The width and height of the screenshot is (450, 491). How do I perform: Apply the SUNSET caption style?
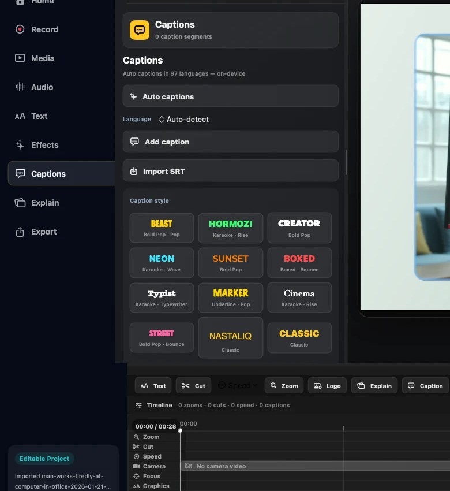point(230,263)
